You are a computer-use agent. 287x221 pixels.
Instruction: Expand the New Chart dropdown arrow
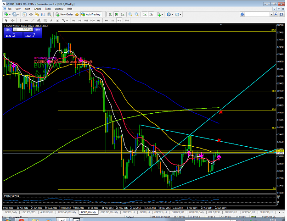[9, 14]
